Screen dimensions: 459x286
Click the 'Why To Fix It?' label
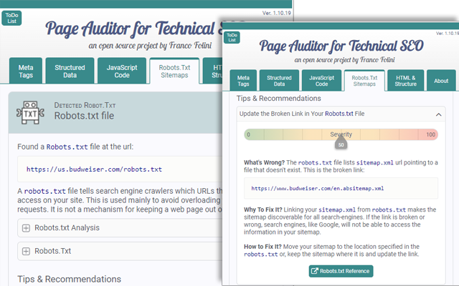tap(263, 209)
